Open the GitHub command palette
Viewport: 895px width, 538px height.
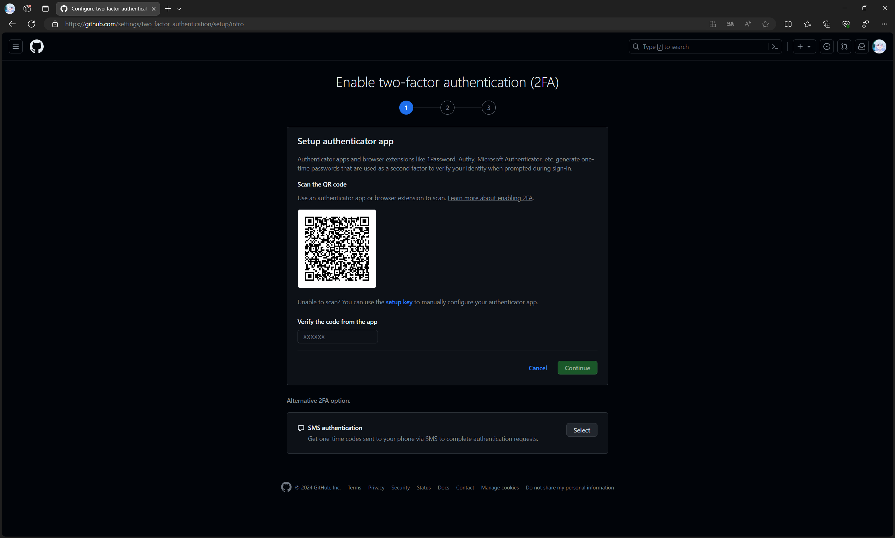tap(775, 46)
